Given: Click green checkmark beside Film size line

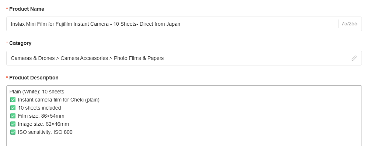Looking at the screenshot, I should click(x=13, y=116).
